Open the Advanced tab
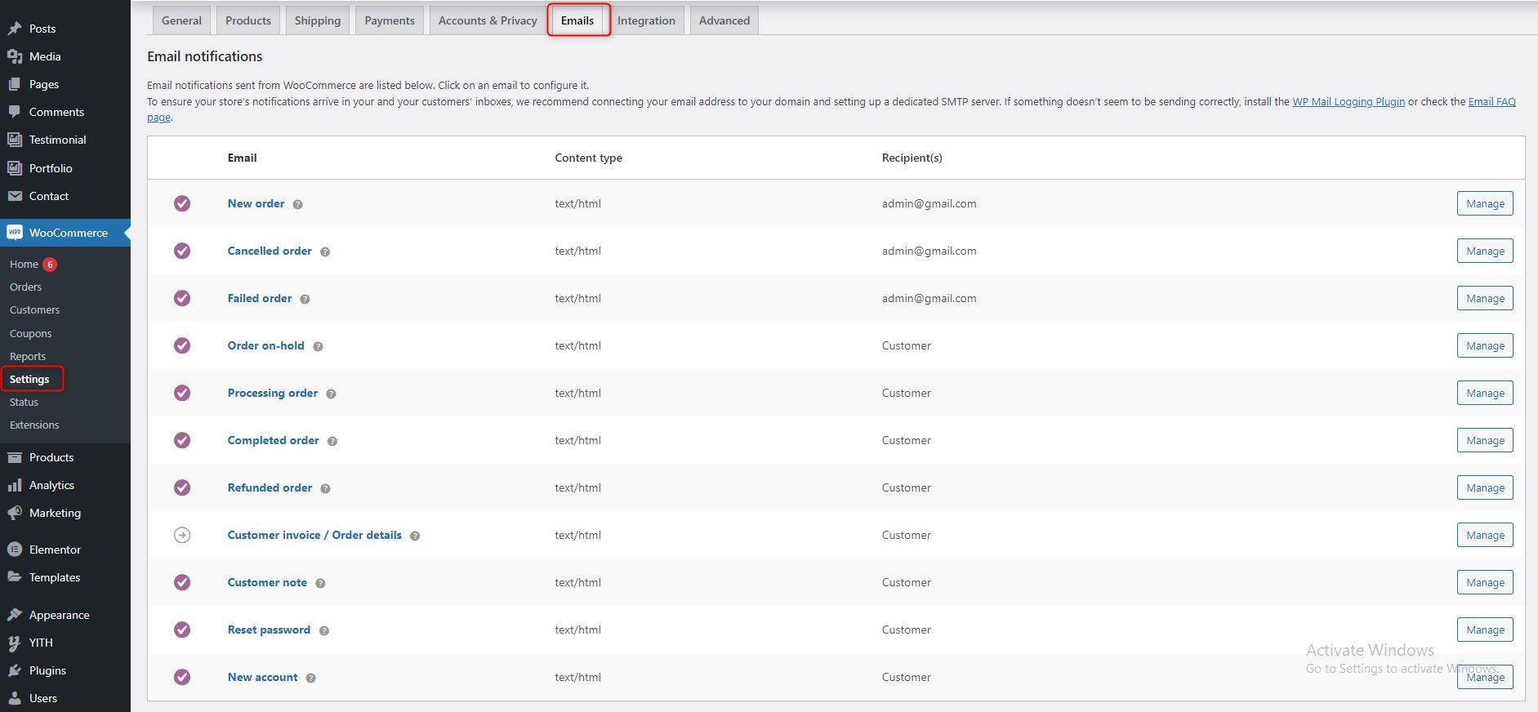This screenshot has height=712, width=1538. click(724, 20)
